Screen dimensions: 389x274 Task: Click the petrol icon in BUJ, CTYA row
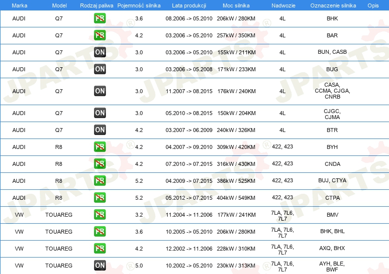click(x=99, y=181)
